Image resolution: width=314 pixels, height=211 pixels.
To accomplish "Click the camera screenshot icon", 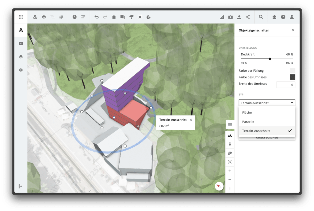I will (231, 17).
